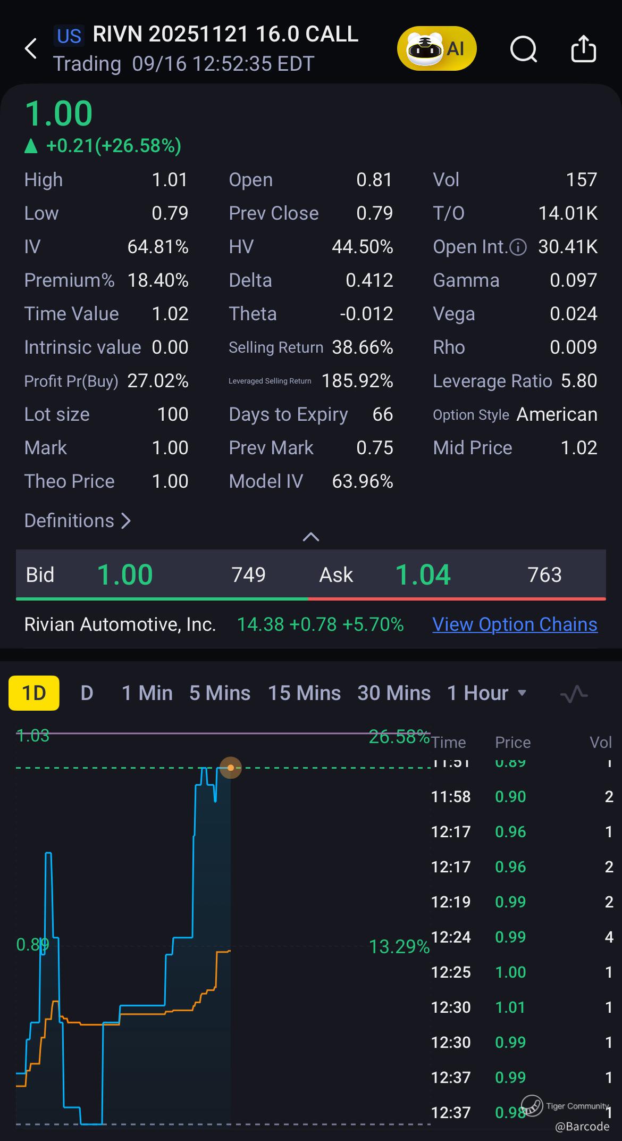This screenshot has width=622, height=1141.
Task: Tap the Open Int. info icon
Action: (x=518, y=247)
